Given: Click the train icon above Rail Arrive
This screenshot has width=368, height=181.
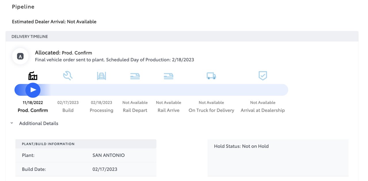Looking at the screenshot, I should [169, 76].
